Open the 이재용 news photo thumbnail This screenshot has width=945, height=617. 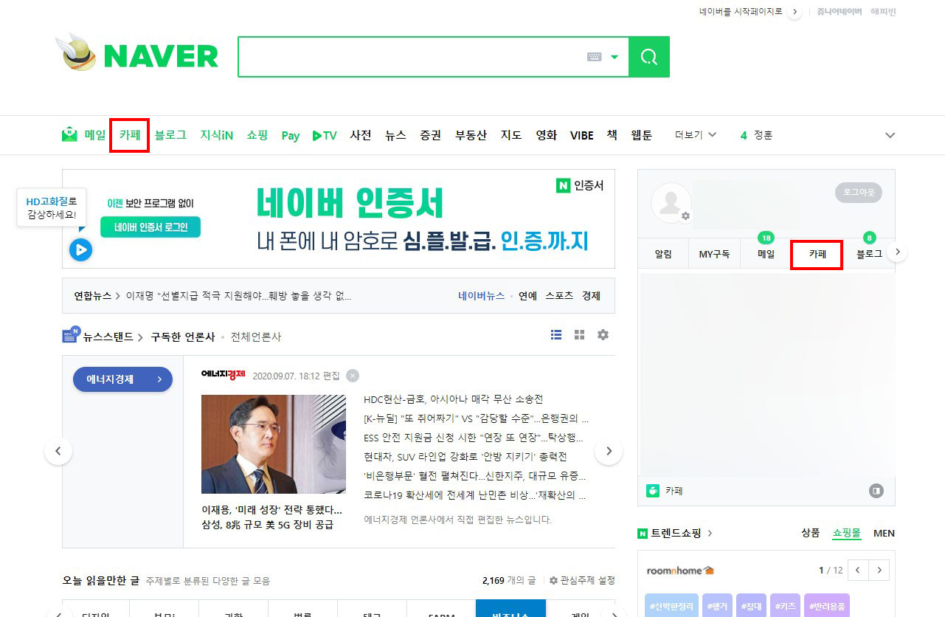click(x=274, y=444)
